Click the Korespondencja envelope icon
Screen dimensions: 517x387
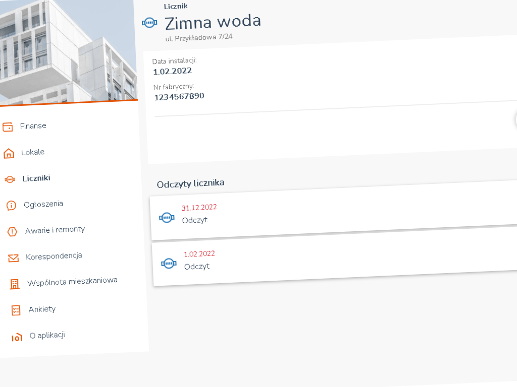point(13,258)
